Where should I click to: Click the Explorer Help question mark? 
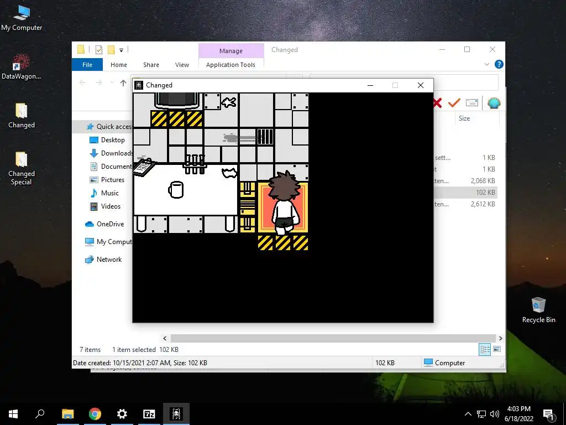coord(499,64)
